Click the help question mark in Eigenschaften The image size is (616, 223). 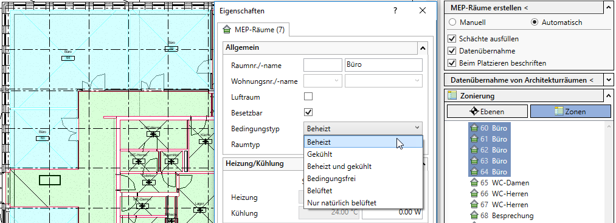point(395,11)
